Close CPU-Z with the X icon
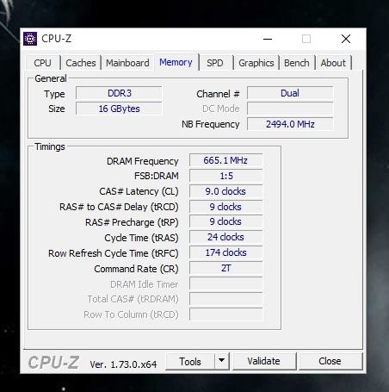389x392 pixels. pyautogui.click(x=346, y=39)
